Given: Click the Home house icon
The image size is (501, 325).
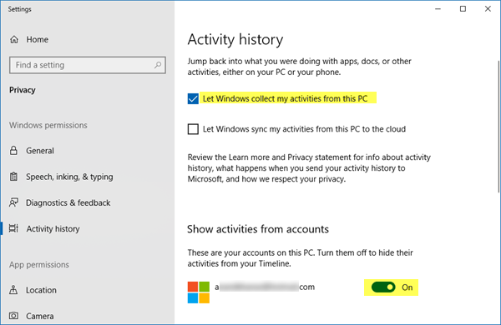Looking at the screenshot, I should coord(14,39).
